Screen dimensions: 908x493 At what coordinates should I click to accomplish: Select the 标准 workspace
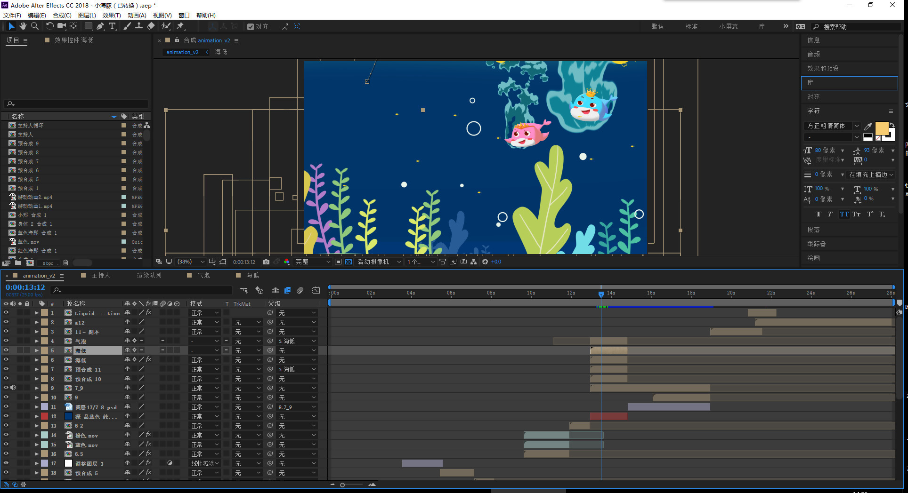point(691,27)
